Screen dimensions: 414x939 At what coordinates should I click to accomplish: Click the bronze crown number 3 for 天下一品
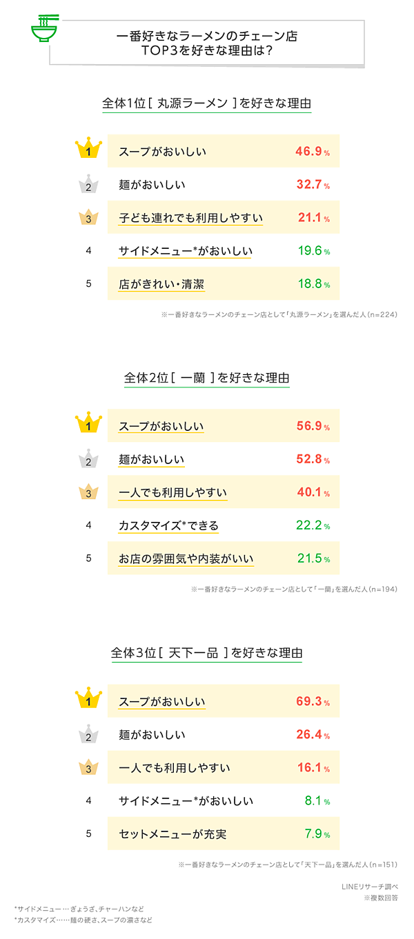88,767
